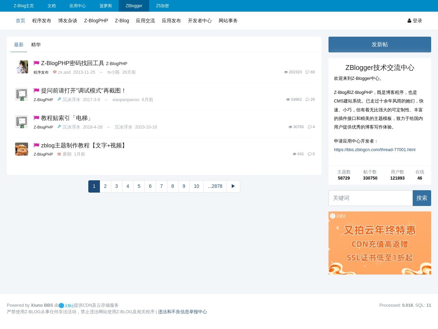Open the avatar of the 提问前请打开调试模式 thread
The height and width of the screenshot is (329, 438).
[22, 94]
